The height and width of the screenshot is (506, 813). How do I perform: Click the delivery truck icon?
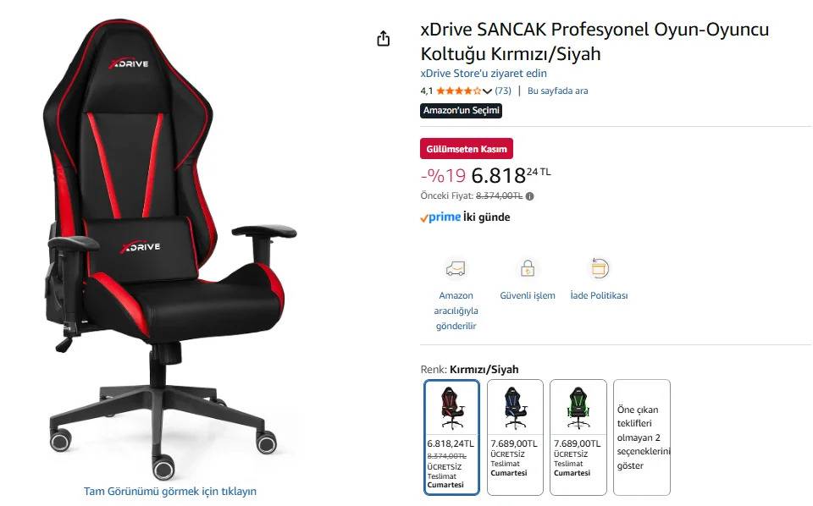456,268
